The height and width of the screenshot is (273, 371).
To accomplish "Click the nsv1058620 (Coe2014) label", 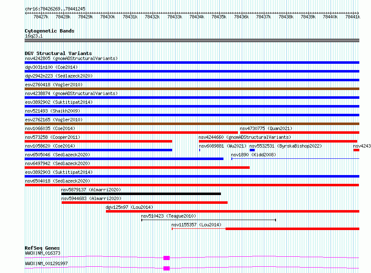I will pos(50,146).
